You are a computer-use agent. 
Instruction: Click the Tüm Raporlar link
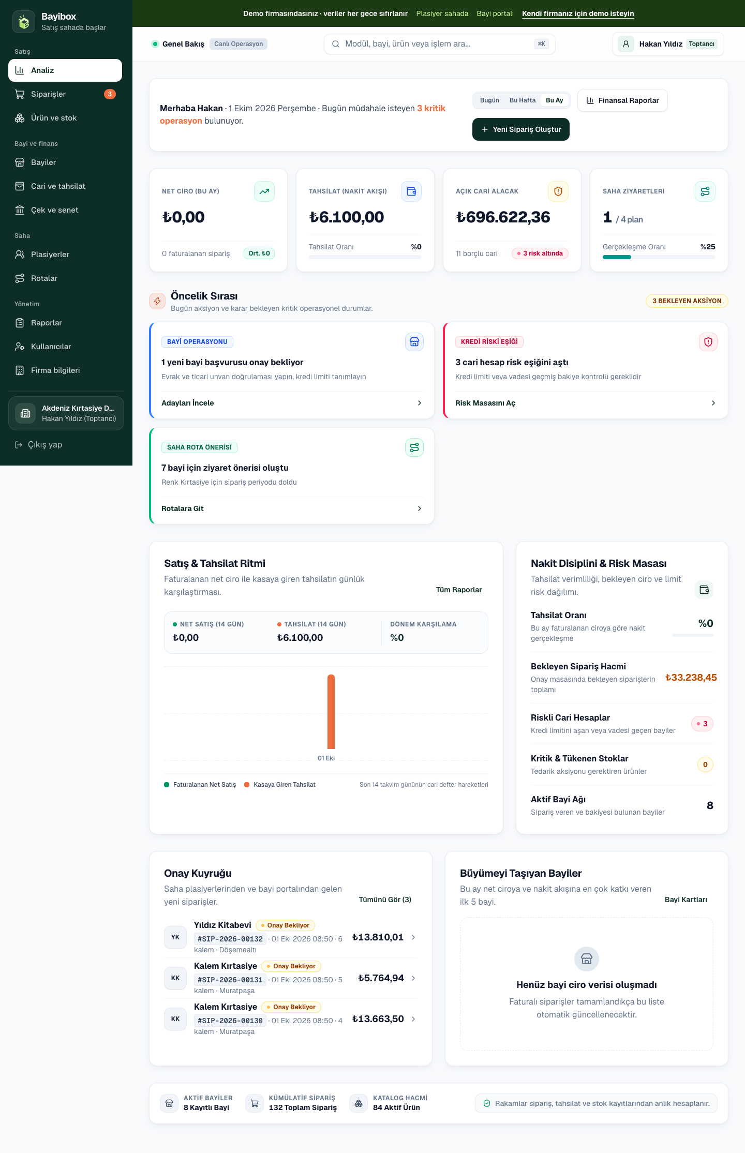click(x=459, y=590)
